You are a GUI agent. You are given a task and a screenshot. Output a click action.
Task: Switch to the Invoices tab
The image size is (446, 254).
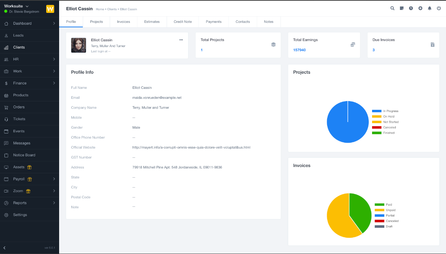tap(123, 22)
